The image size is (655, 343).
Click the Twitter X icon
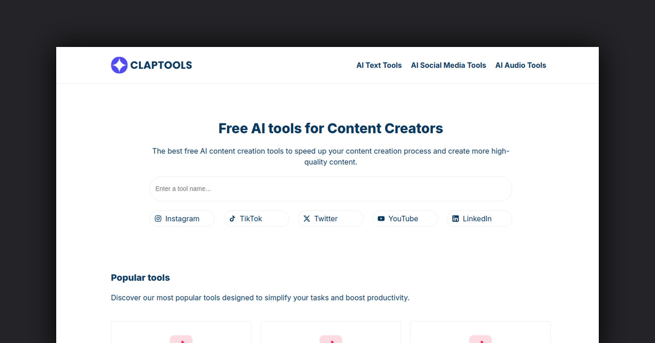pos(307,218)
